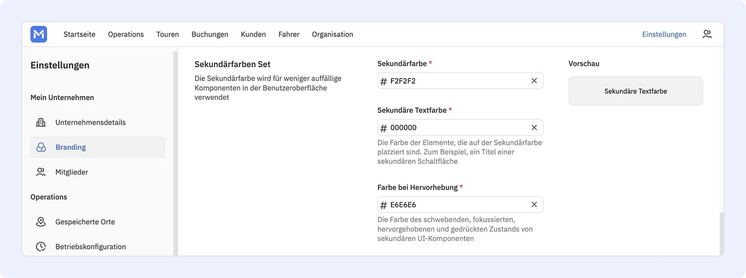The image size is (746, 278).
Task: Clear the Farbe bei Hervorhebung field
Action: point(534,204)
